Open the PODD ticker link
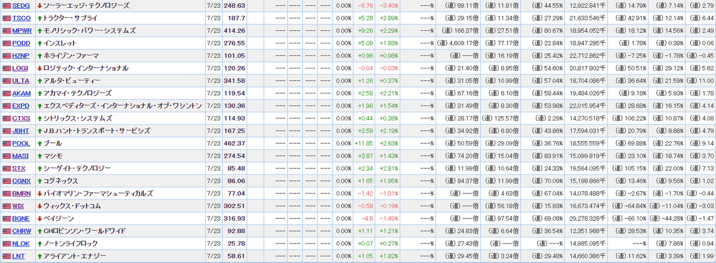This screenshot has height=263, width=716. click(21, 43)
